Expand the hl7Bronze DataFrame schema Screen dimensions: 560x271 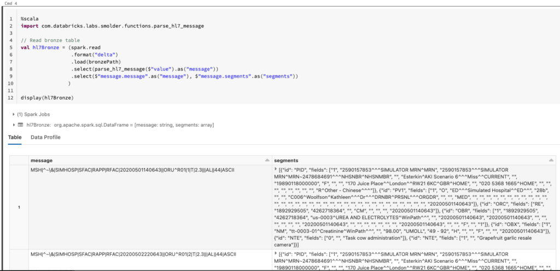pyautogui.click(x=13, y=125)
